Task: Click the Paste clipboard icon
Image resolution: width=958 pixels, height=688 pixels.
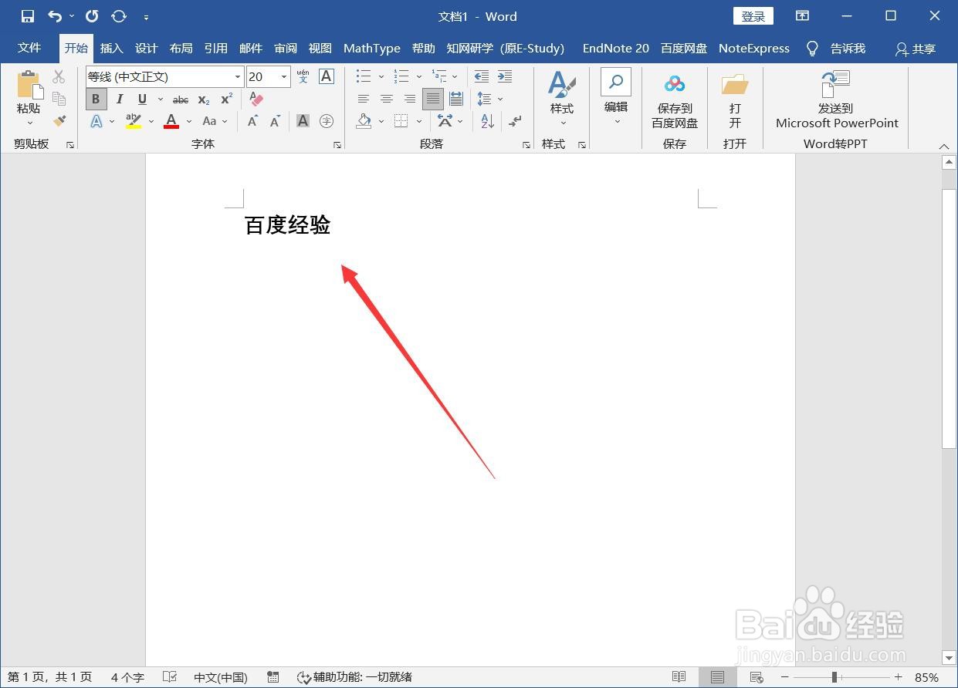Action: [29, 84]
